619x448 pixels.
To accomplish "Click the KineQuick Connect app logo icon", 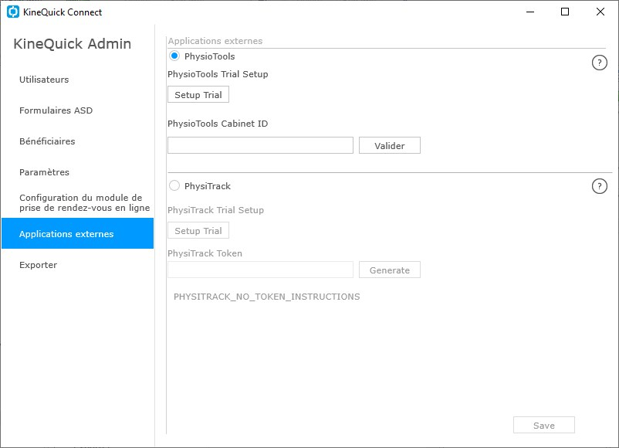I will tap(13, 12).
